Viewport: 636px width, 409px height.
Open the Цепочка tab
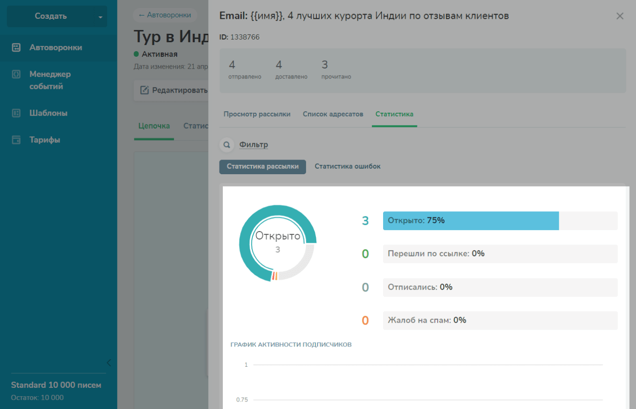(154, 126)
